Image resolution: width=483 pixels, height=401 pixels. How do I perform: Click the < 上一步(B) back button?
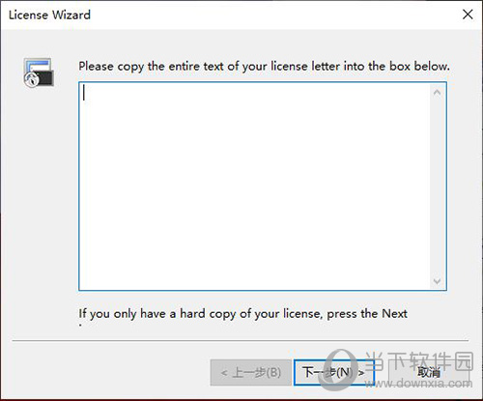tap(250, 373)
